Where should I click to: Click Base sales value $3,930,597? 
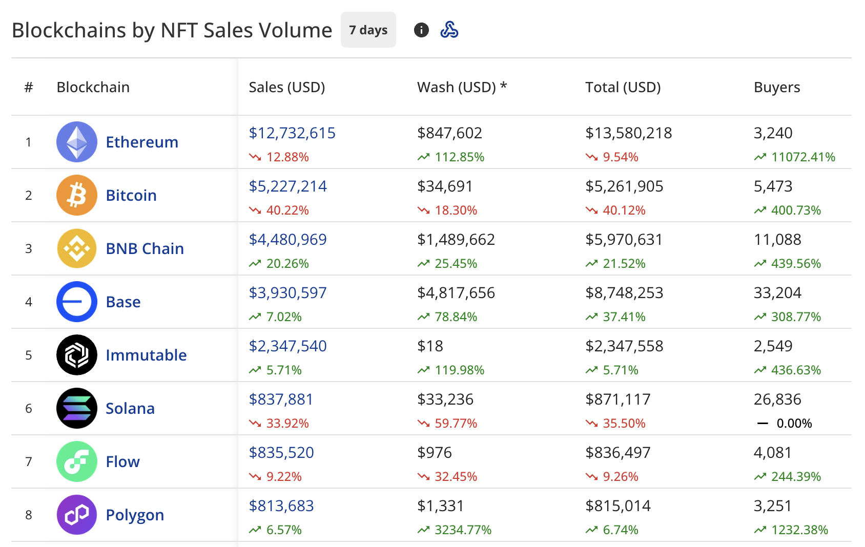click(288, 293)
